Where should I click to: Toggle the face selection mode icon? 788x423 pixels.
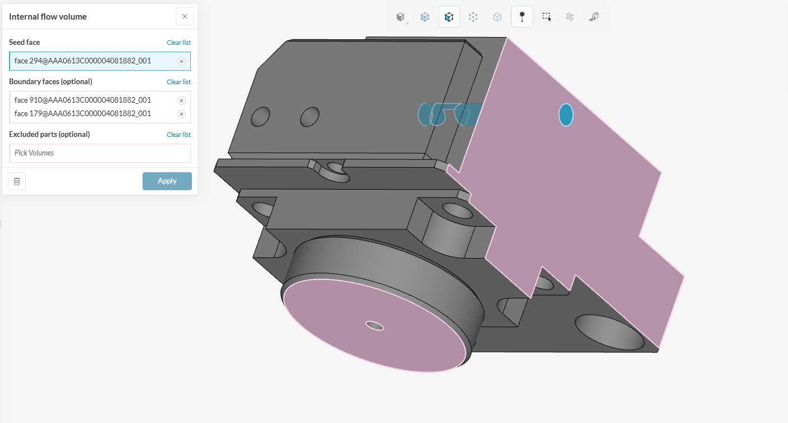[x=449, y=17]
